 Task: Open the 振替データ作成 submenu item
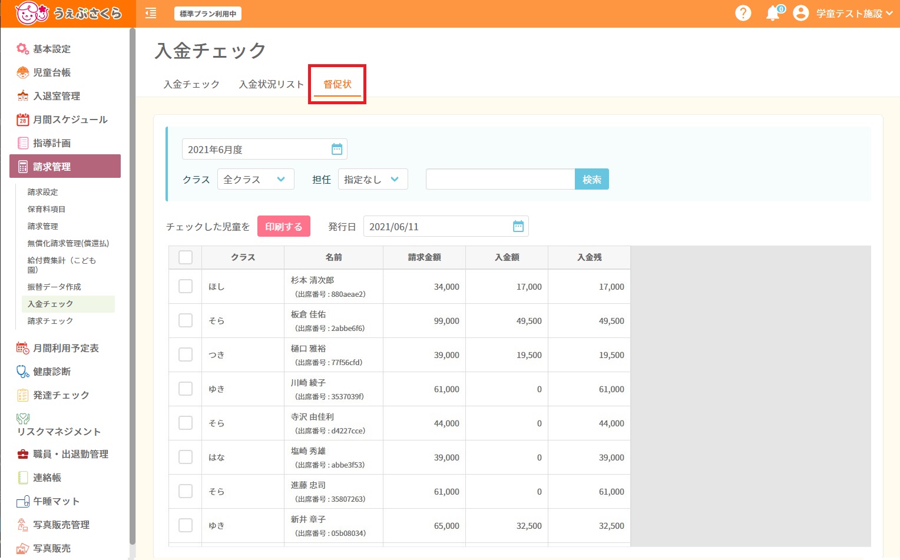(54, 287)
